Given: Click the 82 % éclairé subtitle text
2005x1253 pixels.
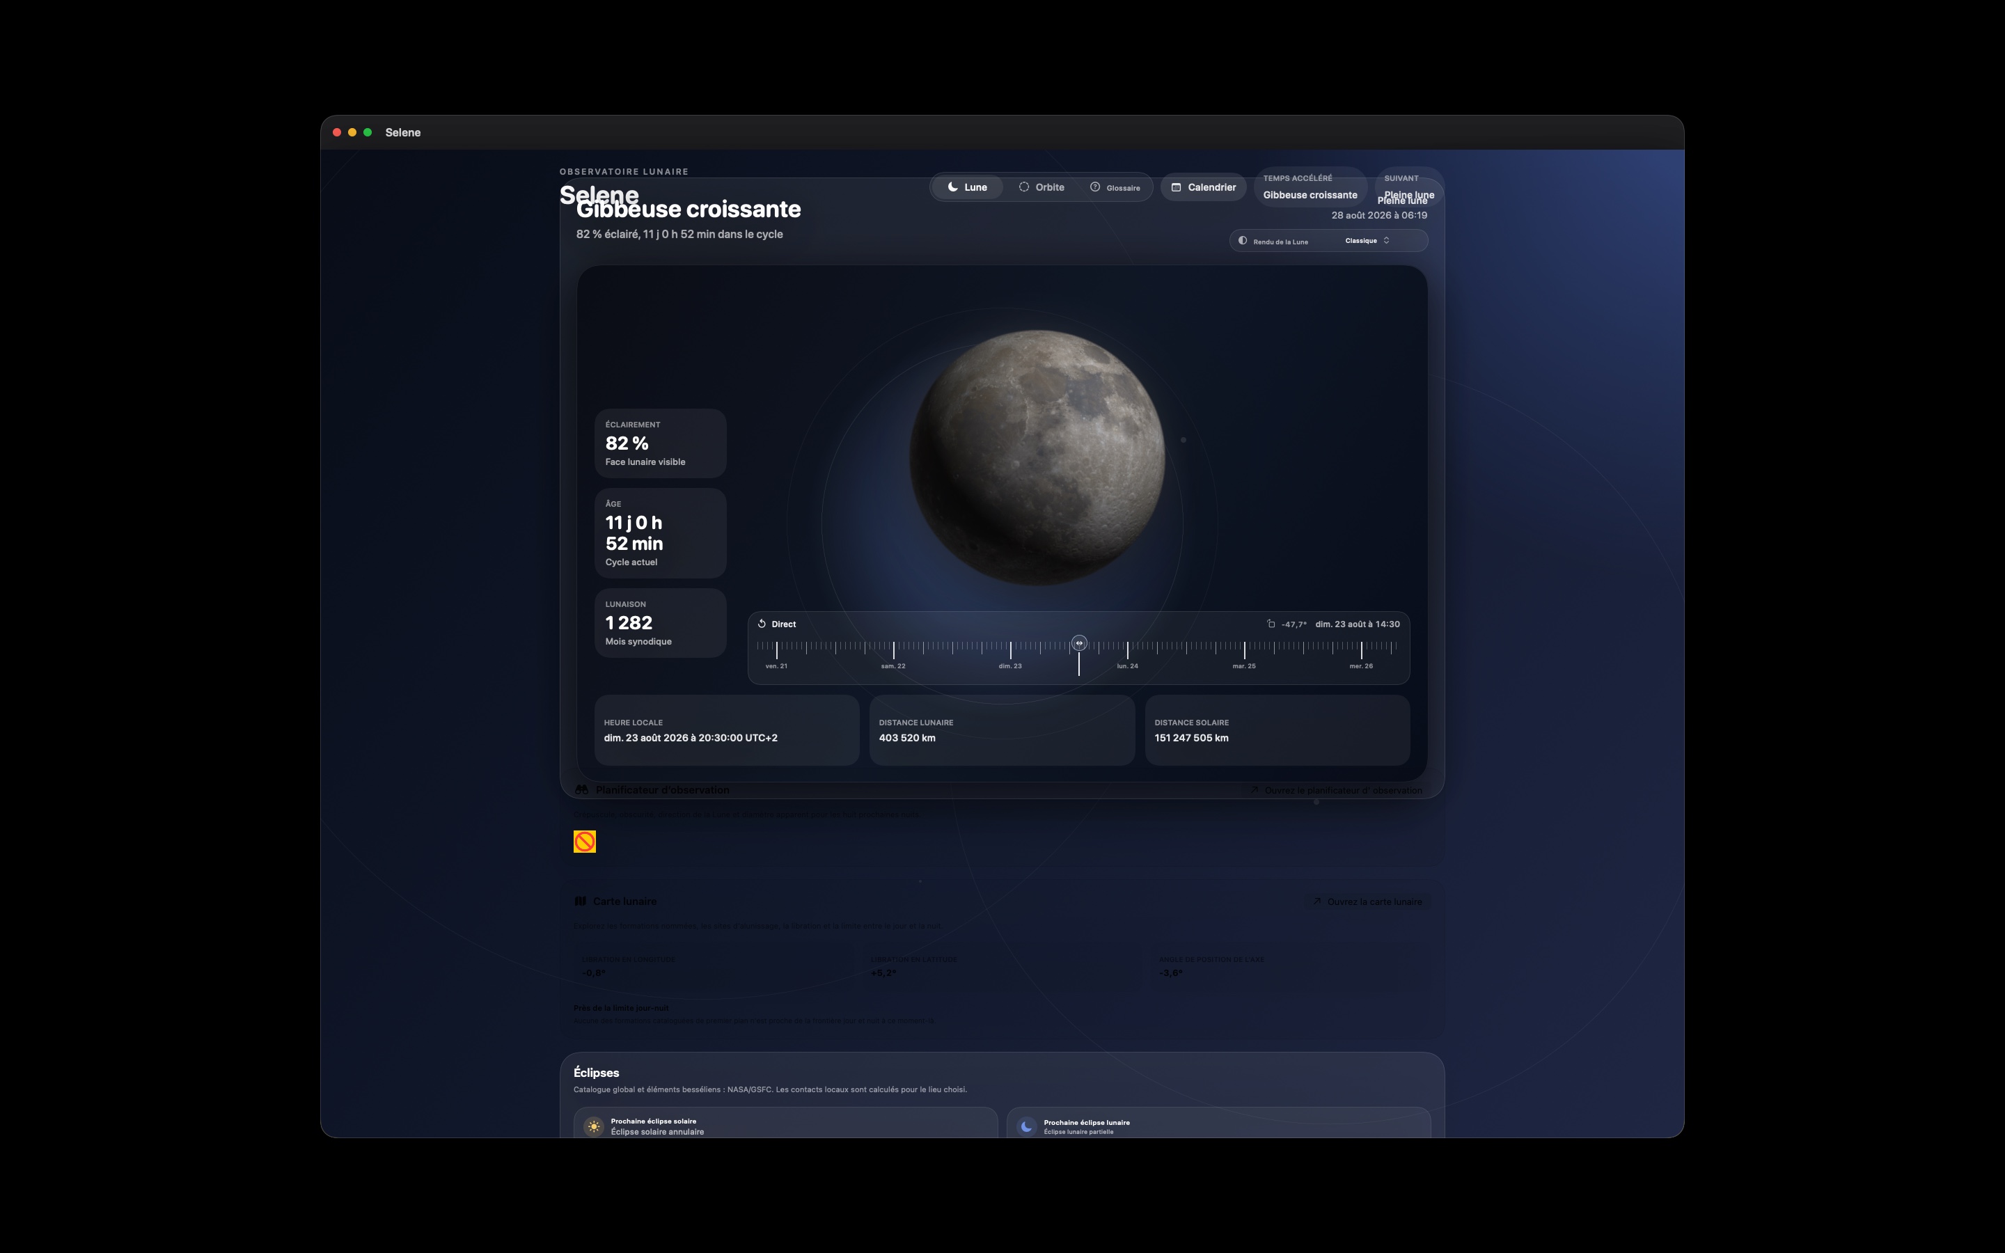Looking at the screenshot, I should click(679, 235).
